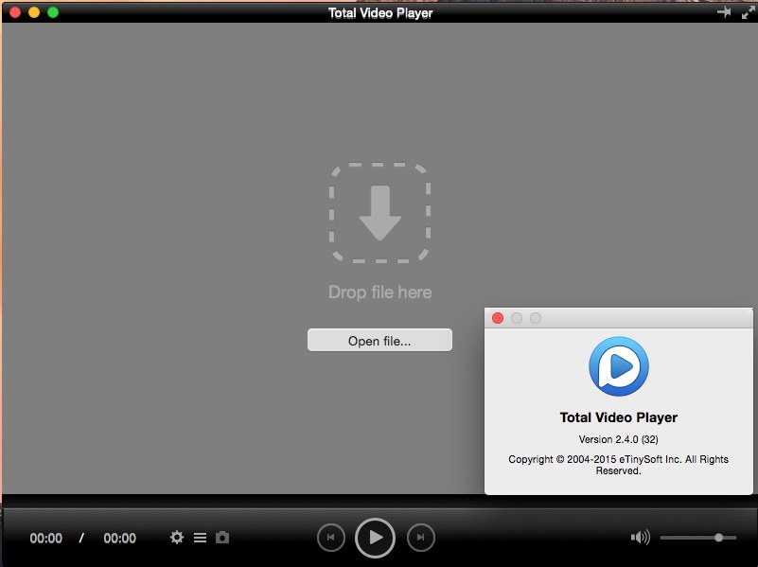Adjust the volume slider knob
This screenshot has height=567, width=758.
pos(719,538)
